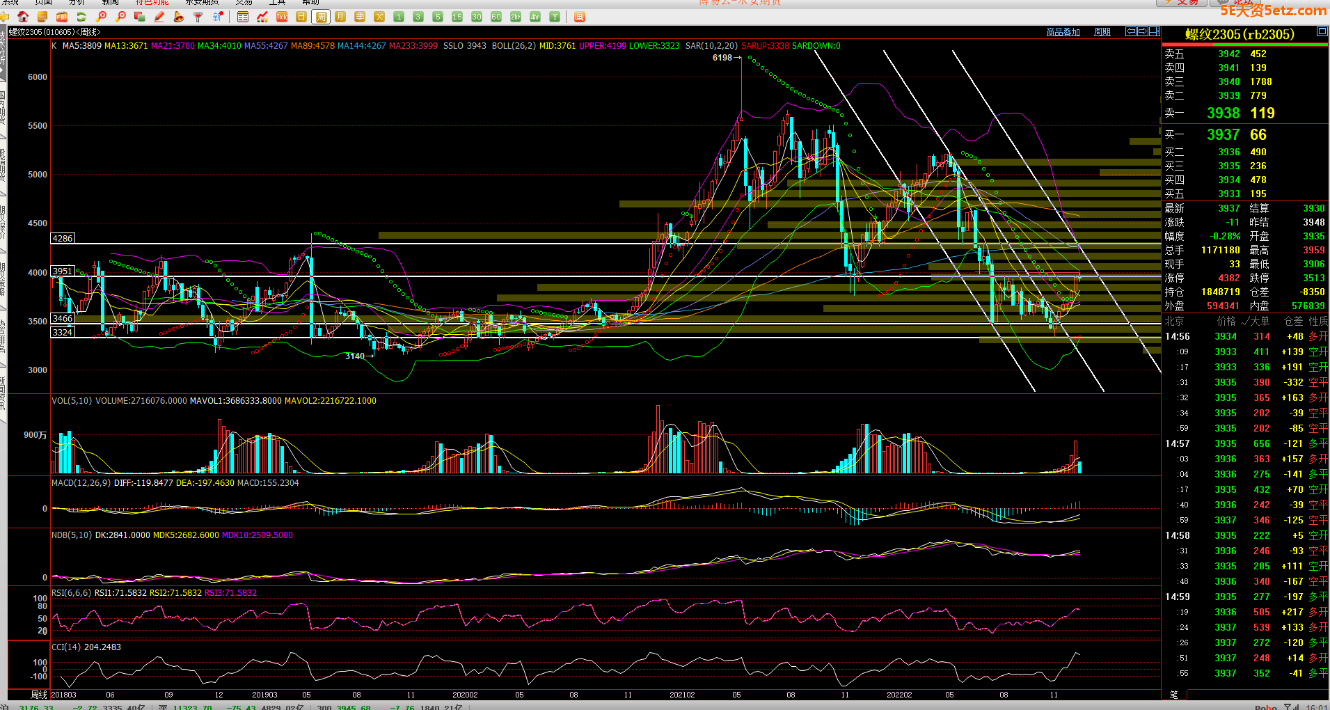Open the 永安期货 menu

[202, 2]
